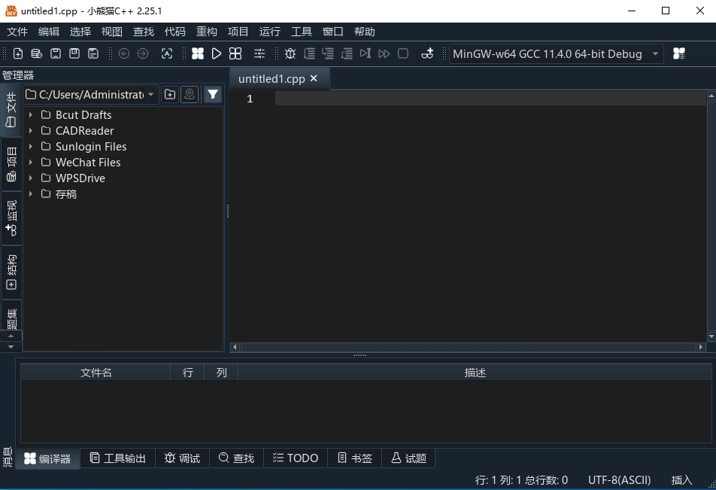716x490 pixels.
Task: Click the reformat code icon
Action: 167,53
